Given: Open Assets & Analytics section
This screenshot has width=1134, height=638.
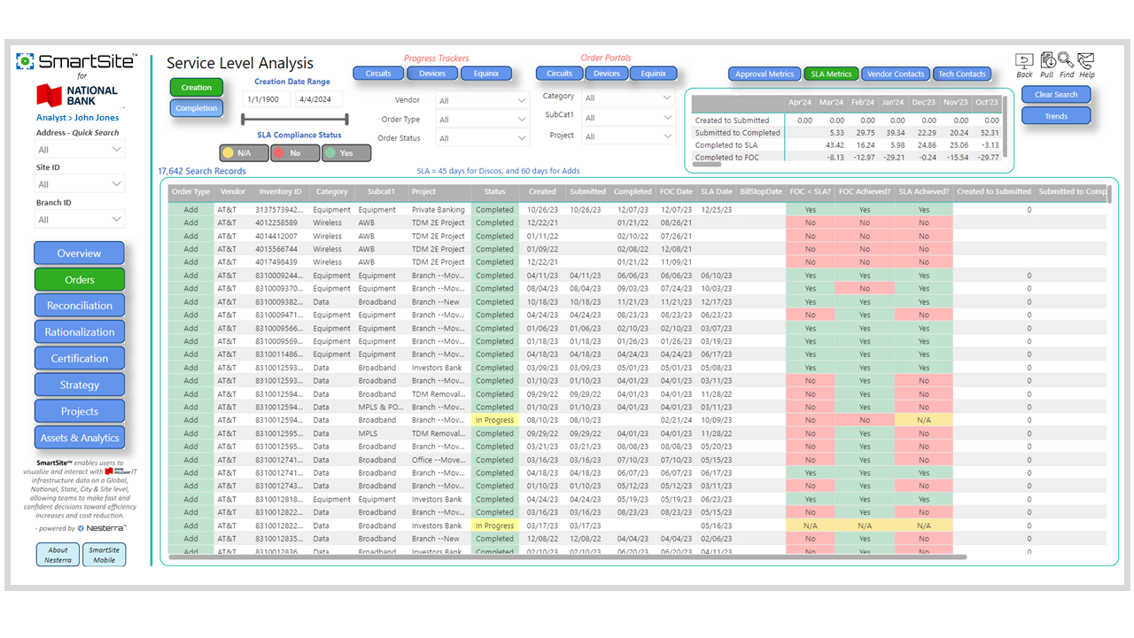Looking at the screenshot, I should coord(79,438).
